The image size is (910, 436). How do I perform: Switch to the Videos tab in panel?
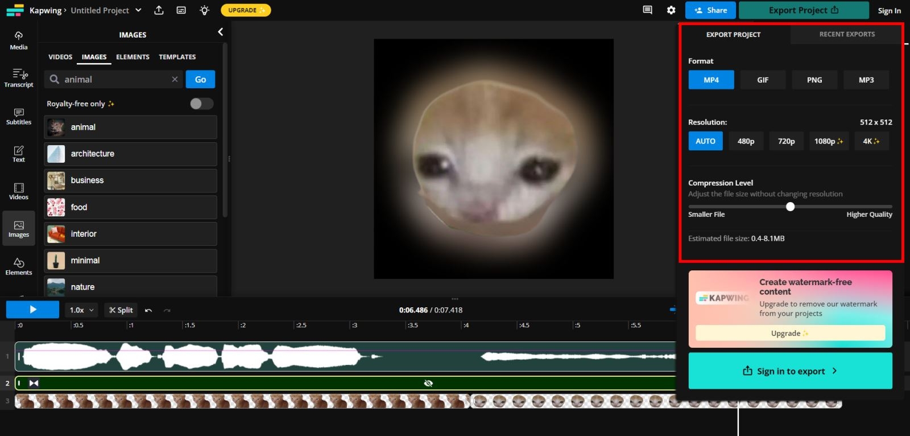tap(60, 57)
